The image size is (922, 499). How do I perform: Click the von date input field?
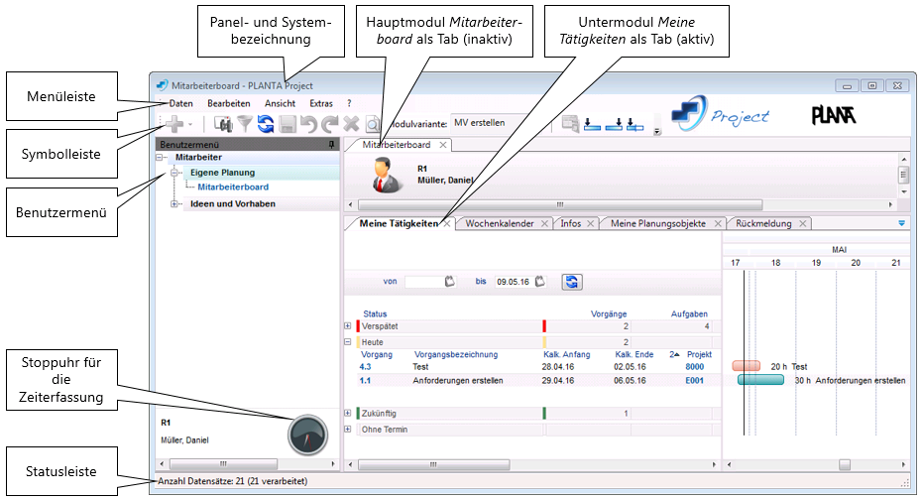point(424,282)
